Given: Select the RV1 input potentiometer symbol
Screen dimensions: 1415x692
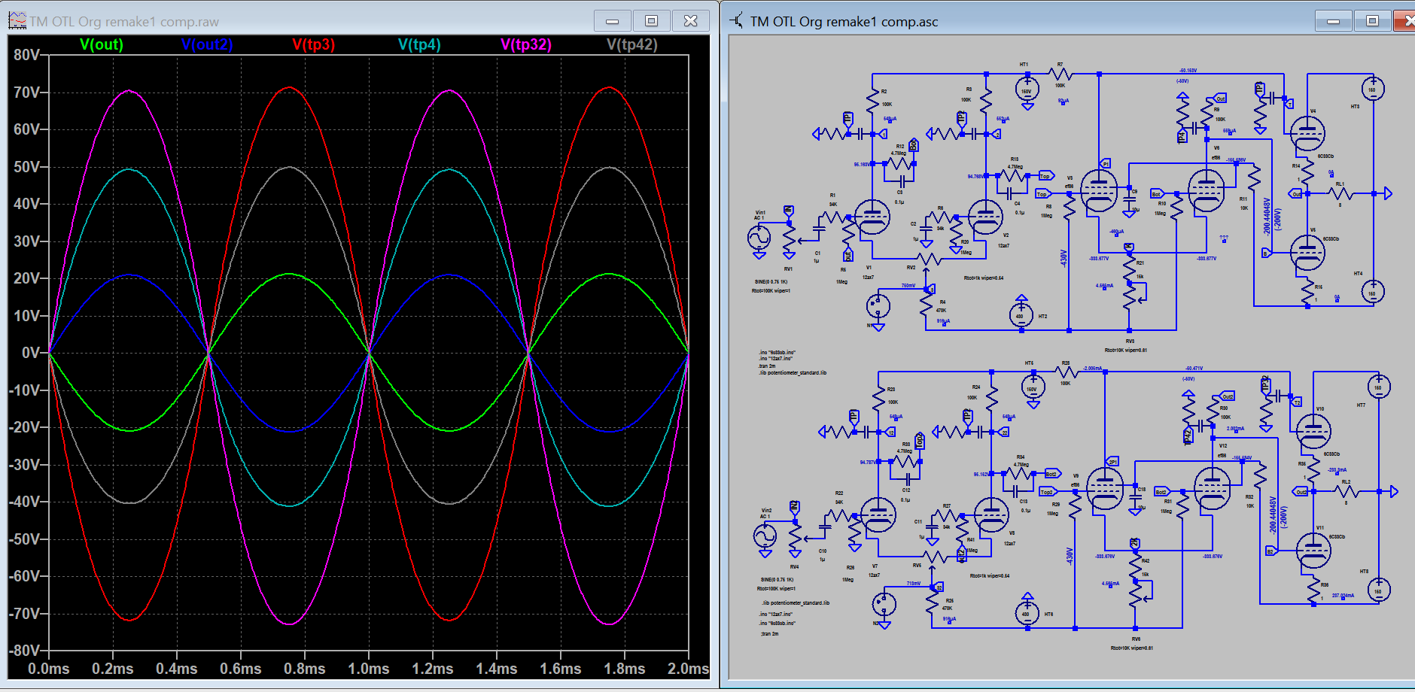Looking at the screenshot, I should coord(789,237).
